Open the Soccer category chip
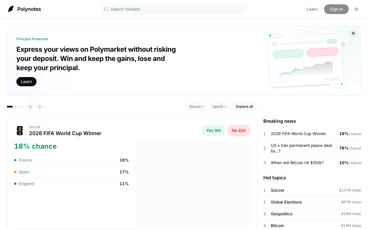Image resolution: width=368 pixels, height=230 pixels. coord(196,107)
